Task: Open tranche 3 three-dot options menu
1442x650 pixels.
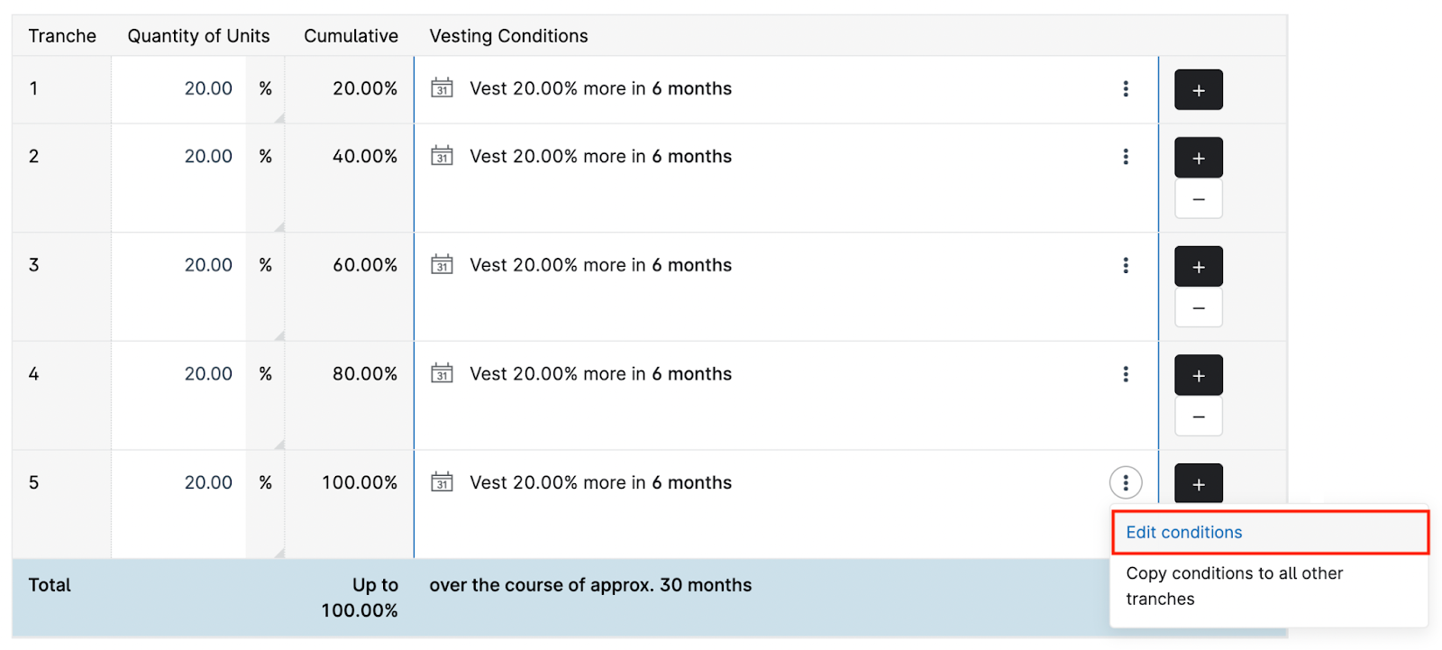Action: pyautogui.click(x=1125, y=265)
